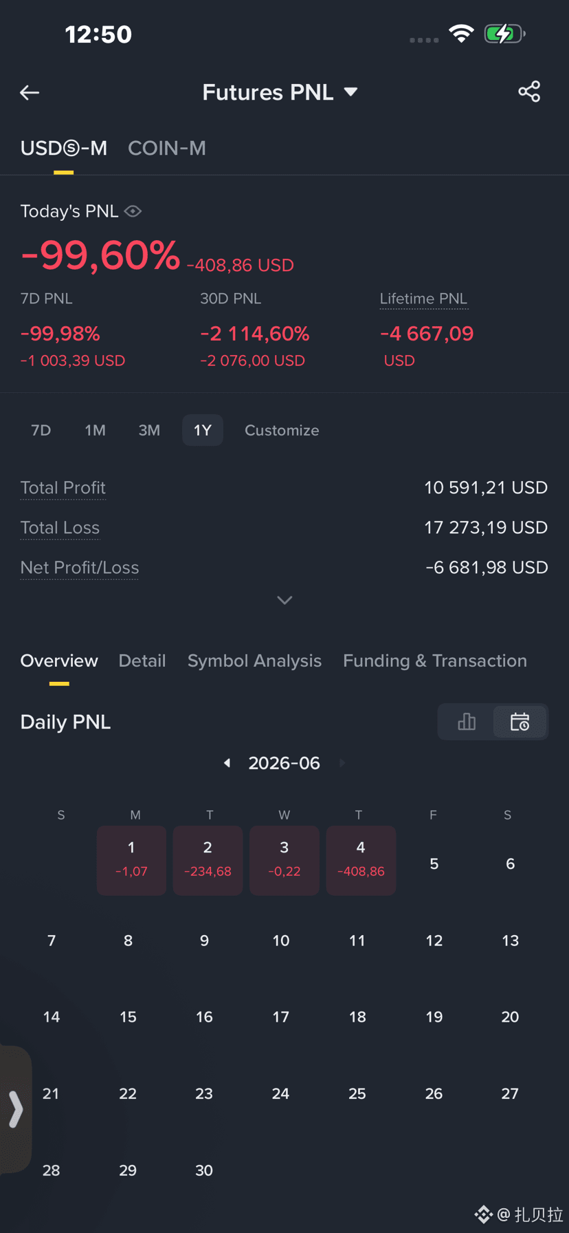Switch Daily PNL to calendar view
This screenshot has width=569, height=1233.
tap(520, 722)
